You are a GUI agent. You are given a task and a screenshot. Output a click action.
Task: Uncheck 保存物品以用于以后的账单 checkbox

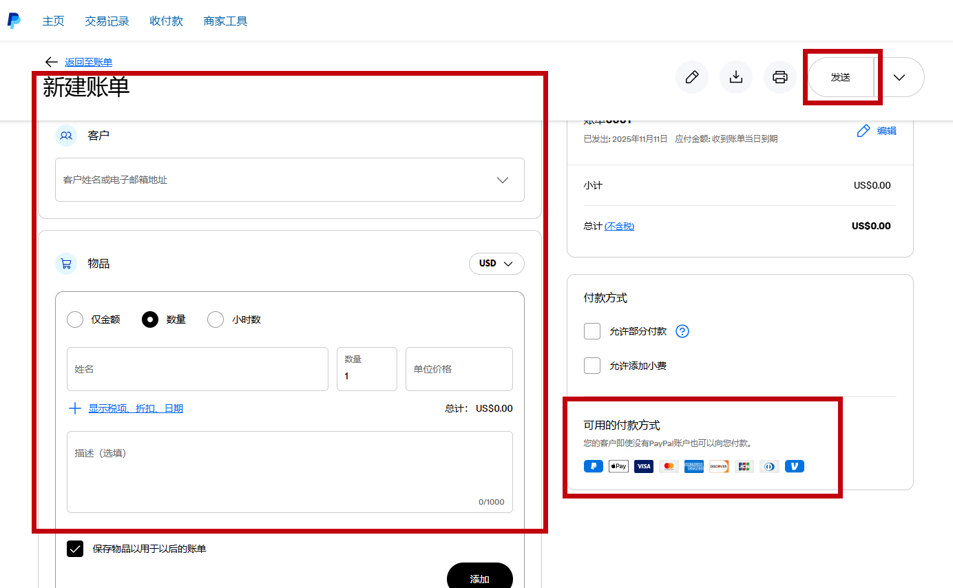pos(75,549)
